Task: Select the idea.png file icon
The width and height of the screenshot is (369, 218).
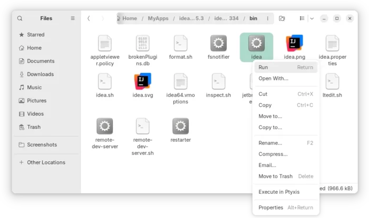Action: click(x=294, y=44)
